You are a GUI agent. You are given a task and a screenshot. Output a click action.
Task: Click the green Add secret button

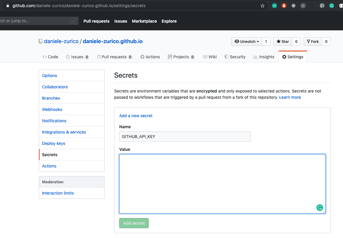pyautogui.click(x=134, y=223)
